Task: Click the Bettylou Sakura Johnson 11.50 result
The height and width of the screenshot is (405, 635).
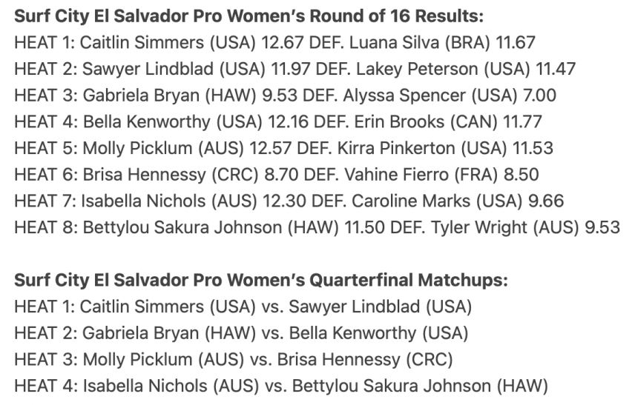Action: pyautogui.click(x=317, y=227)
